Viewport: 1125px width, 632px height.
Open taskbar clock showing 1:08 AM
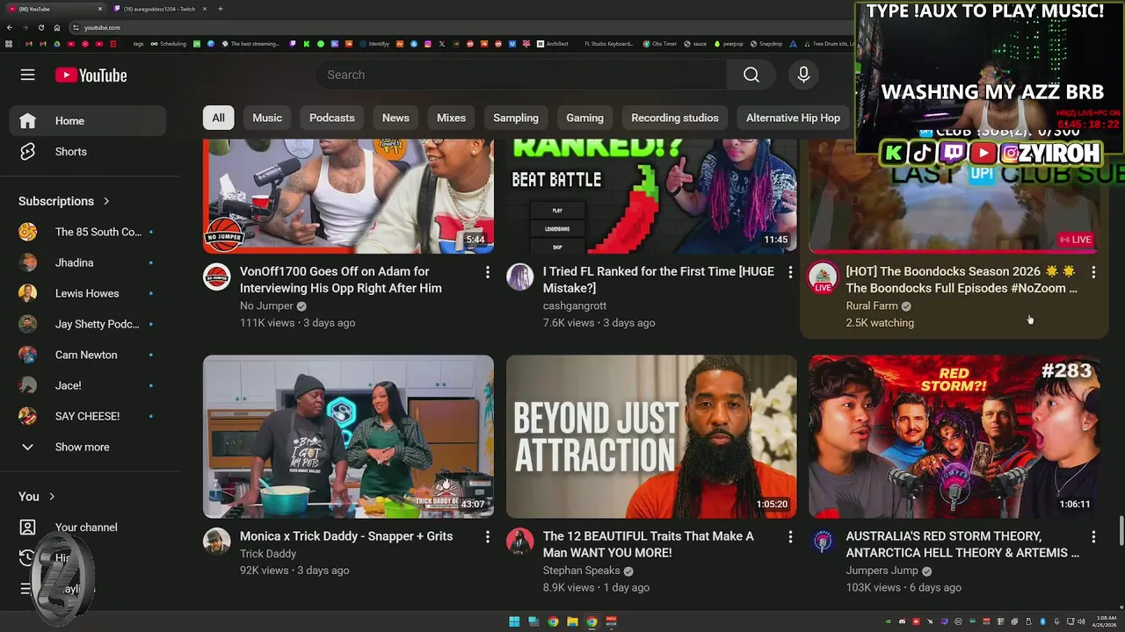1105,621
